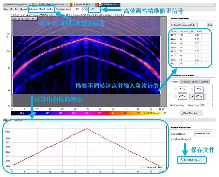Image resolution: width=219 pixels, height=177 pixels.
Task: Choose the top-right detection pattern icon
Action: point(199,89)
